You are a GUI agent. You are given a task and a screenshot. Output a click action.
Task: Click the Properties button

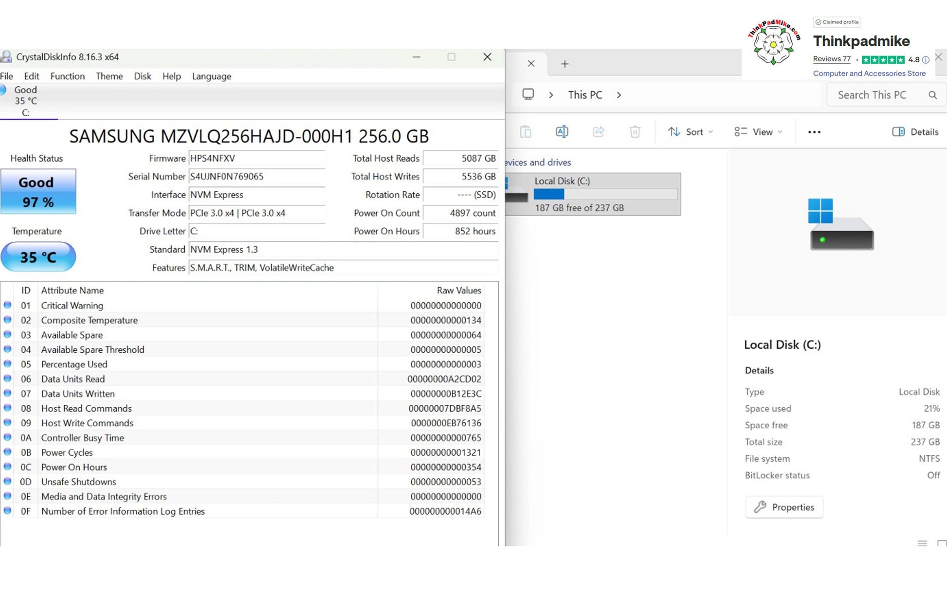tap(784, 507)
